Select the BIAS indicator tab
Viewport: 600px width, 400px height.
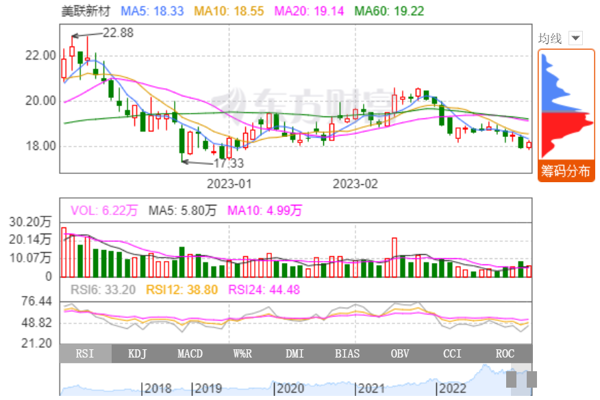[x=347, y=353]
